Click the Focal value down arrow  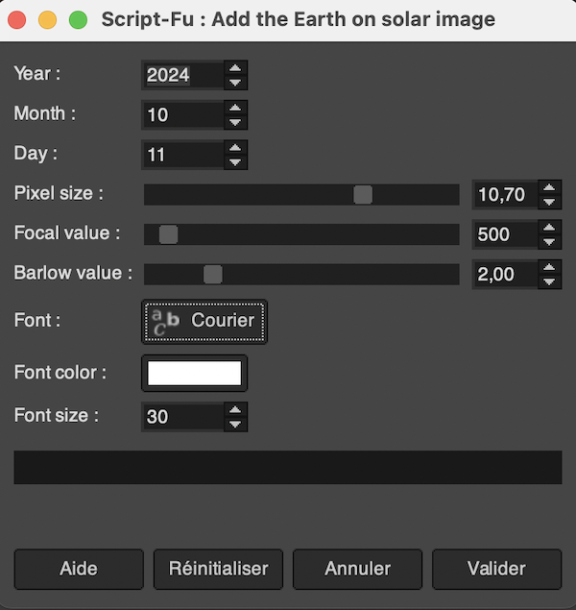pyautogui.click(x=548, y=241)
